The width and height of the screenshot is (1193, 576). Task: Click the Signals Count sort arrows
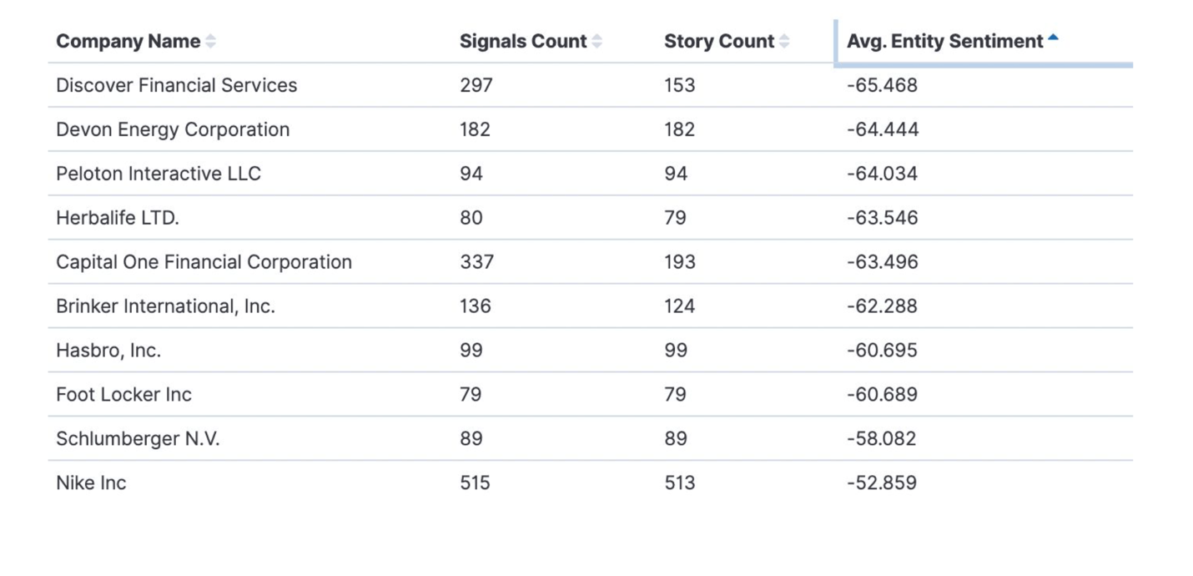tap(597, 41)
